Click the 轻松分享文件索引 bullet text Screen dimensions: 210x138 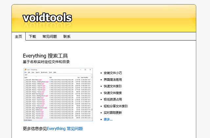(116, 106)
